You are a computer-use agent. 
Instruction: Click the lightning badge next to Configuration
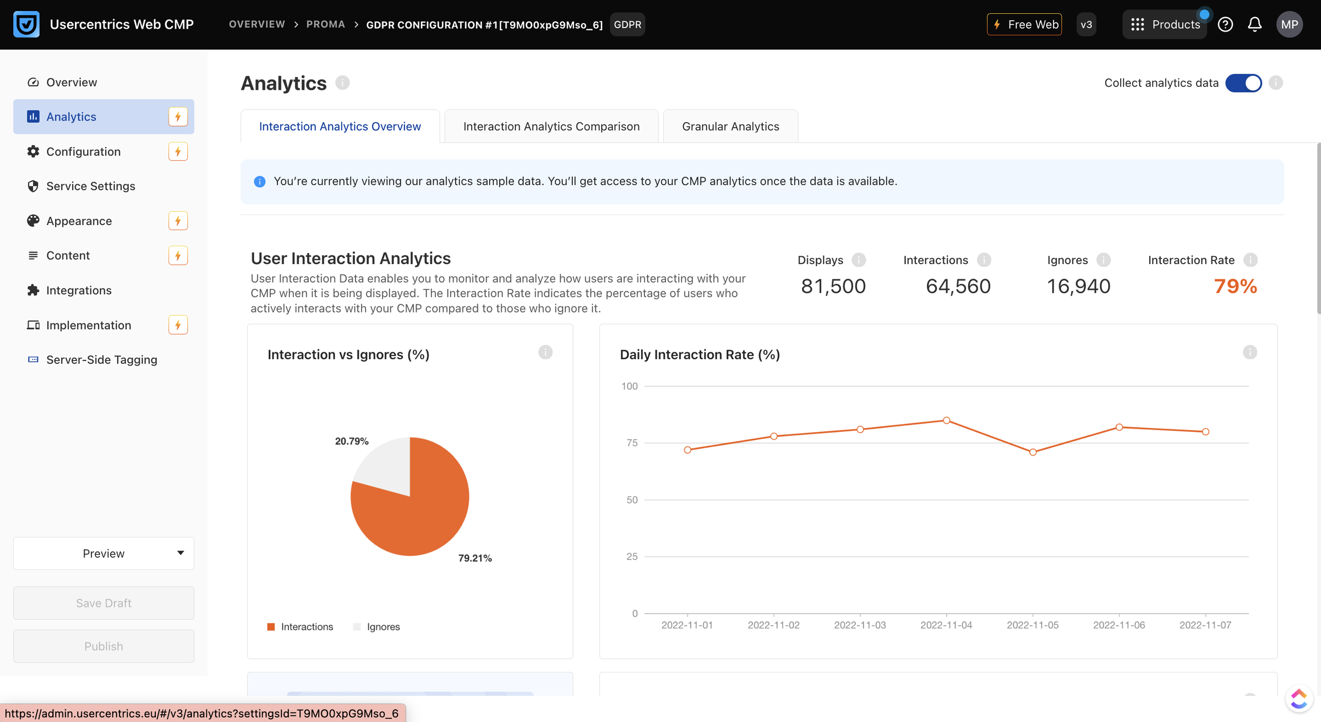click(x=178, y=151)
